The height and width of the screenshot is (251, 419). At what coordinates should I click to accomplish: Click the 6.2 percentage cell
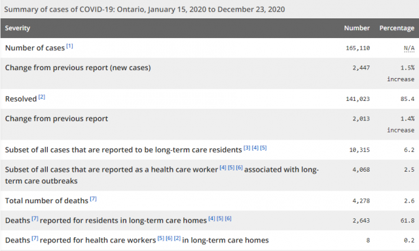(409, 150)
